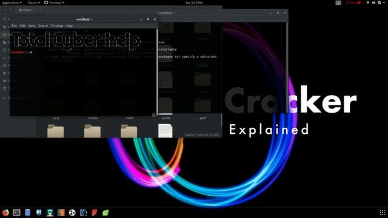The image size is (388, 218).
Task: Click the ".bashrc" selected status text
Action: click(201, 134)
